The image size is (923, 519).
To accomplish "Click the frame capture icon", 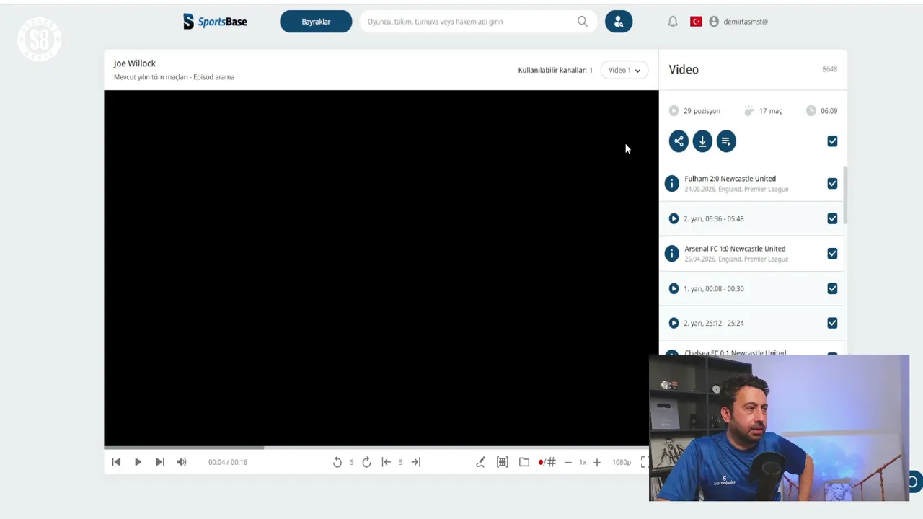I will click(503, 462).
